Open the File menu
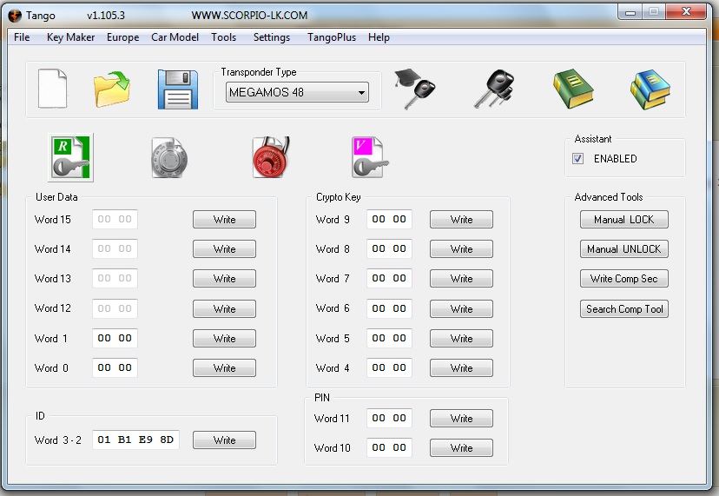The width and height of the screenshot is (719, 496). [x=22, y=37]
